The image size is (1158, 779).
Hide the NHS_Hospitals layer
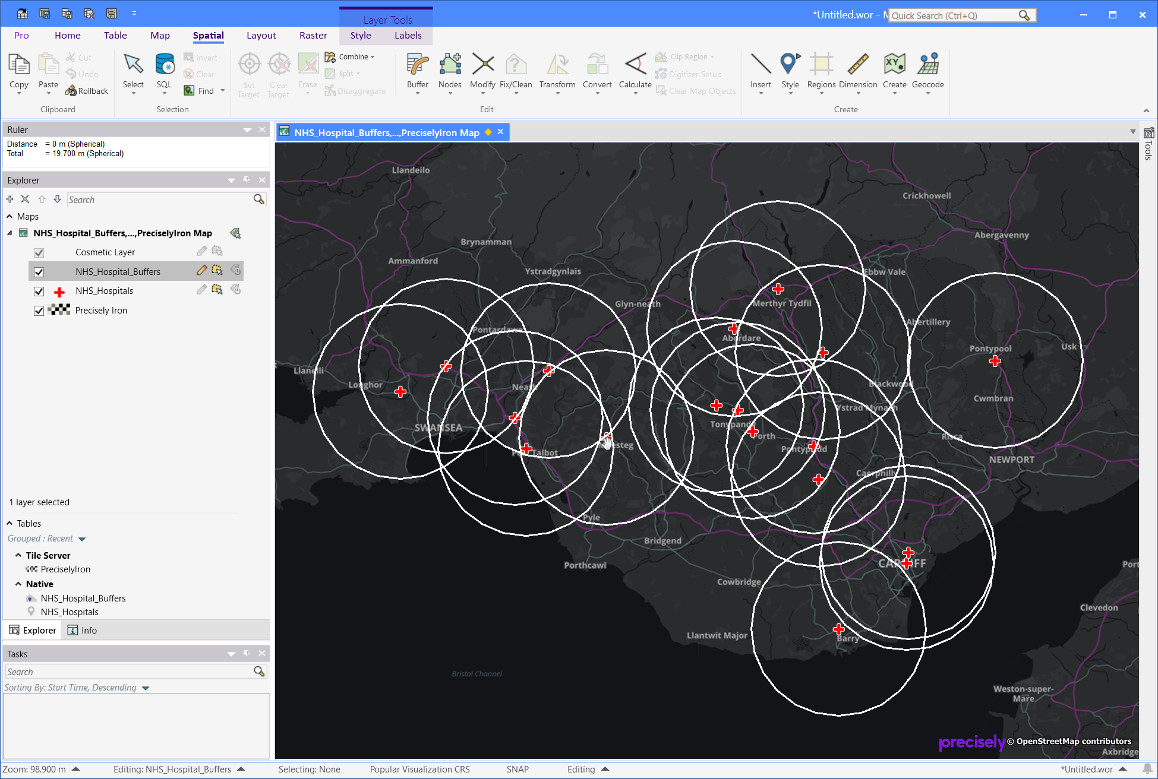pyautogui.click(x=39, y=291)
